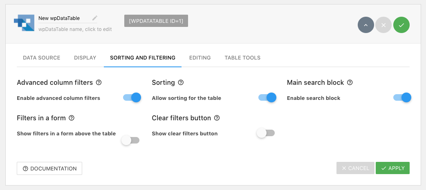Show help for Clear filters button

tap(217, 118)
